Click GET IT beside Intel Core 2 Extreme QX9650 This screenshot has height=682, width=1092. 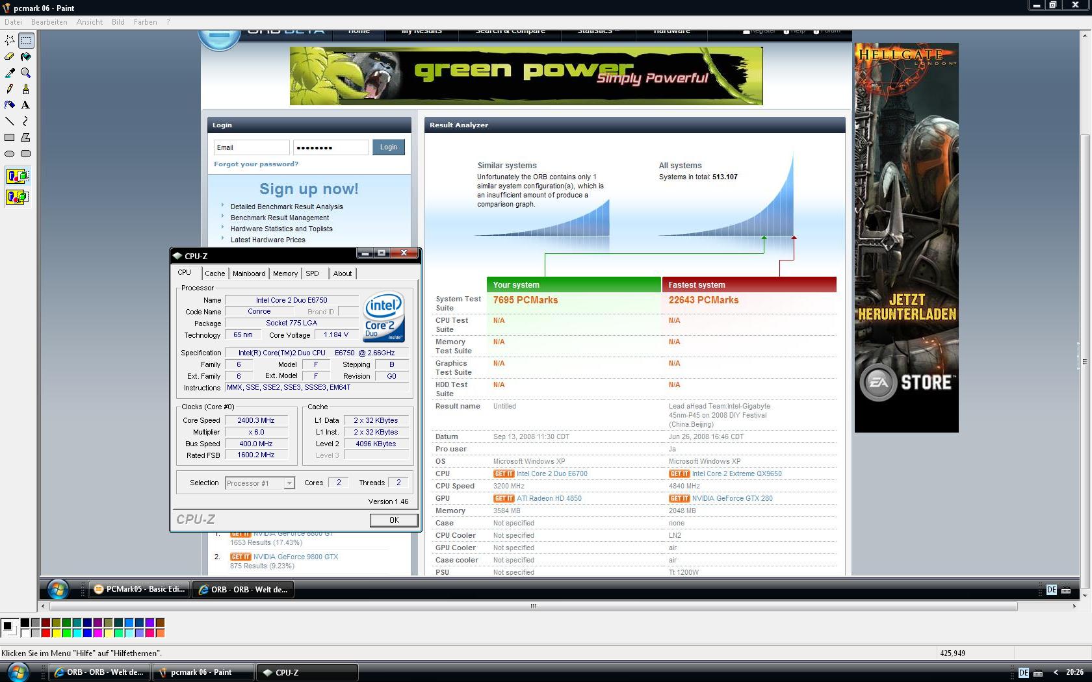click(679, 474)
